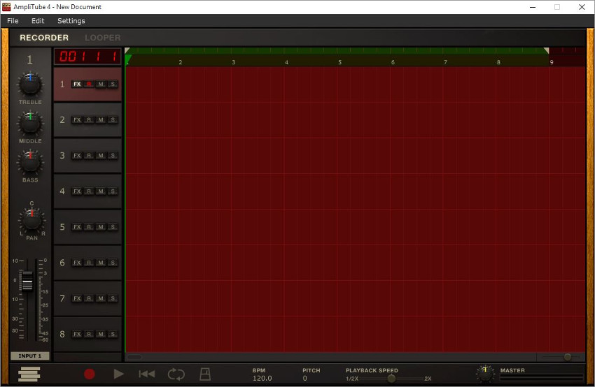The width and height of the screenshot is (595, 387).
Task: Click the green playhead marker at bar 1
Action: click(128, 59)
